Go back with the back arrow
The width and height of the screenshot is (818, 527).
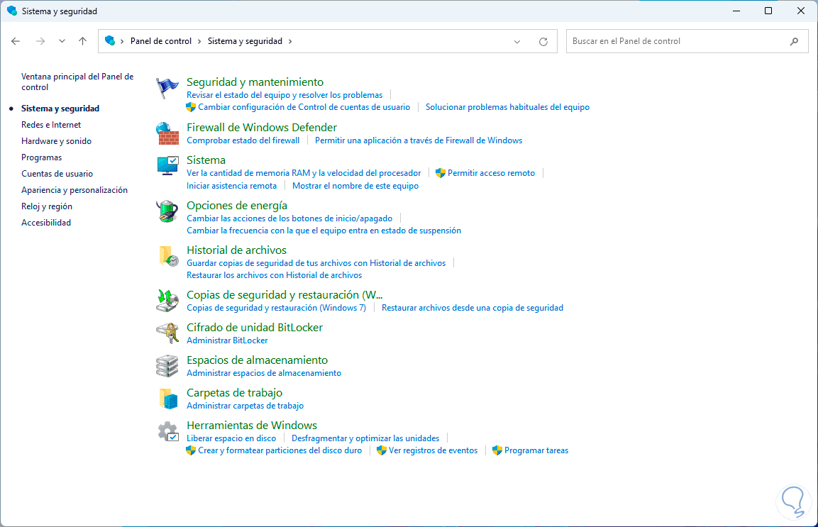16,41
